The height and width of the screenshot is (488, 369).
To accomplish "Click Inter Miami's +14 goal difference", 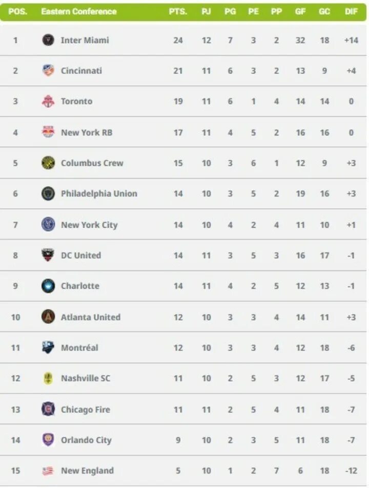I will [351, 40].
